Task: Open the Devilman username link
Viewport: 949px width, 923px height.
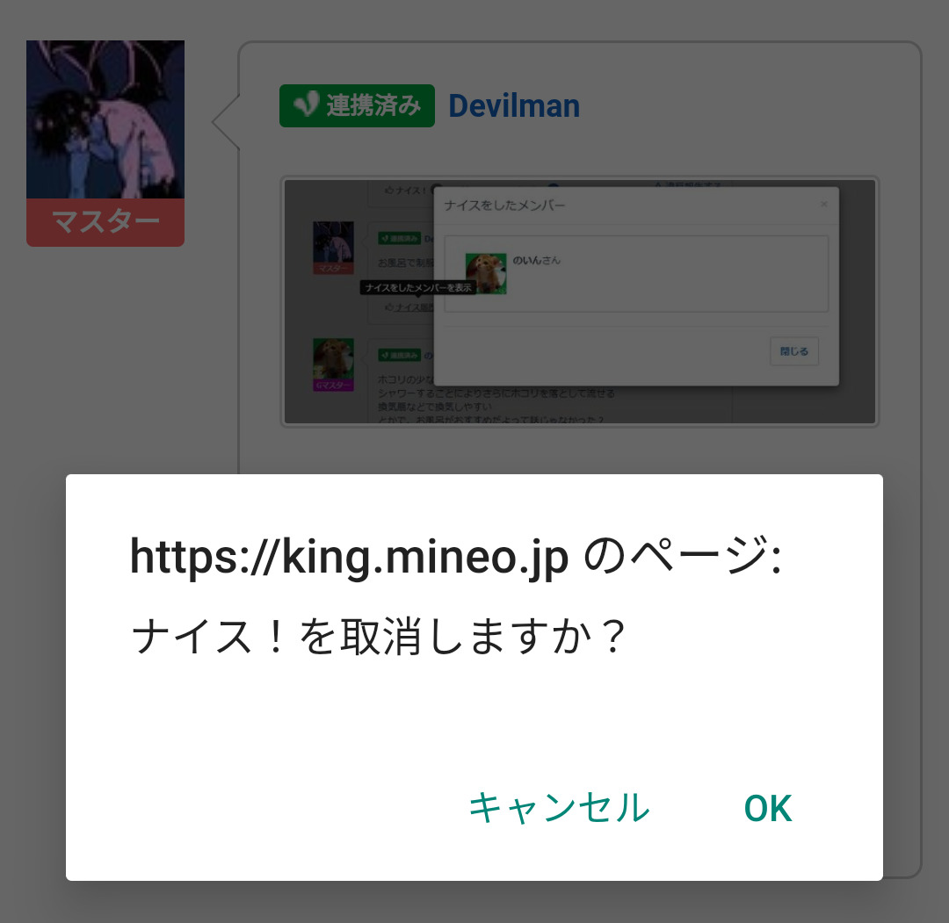Action: coord(514,106)
